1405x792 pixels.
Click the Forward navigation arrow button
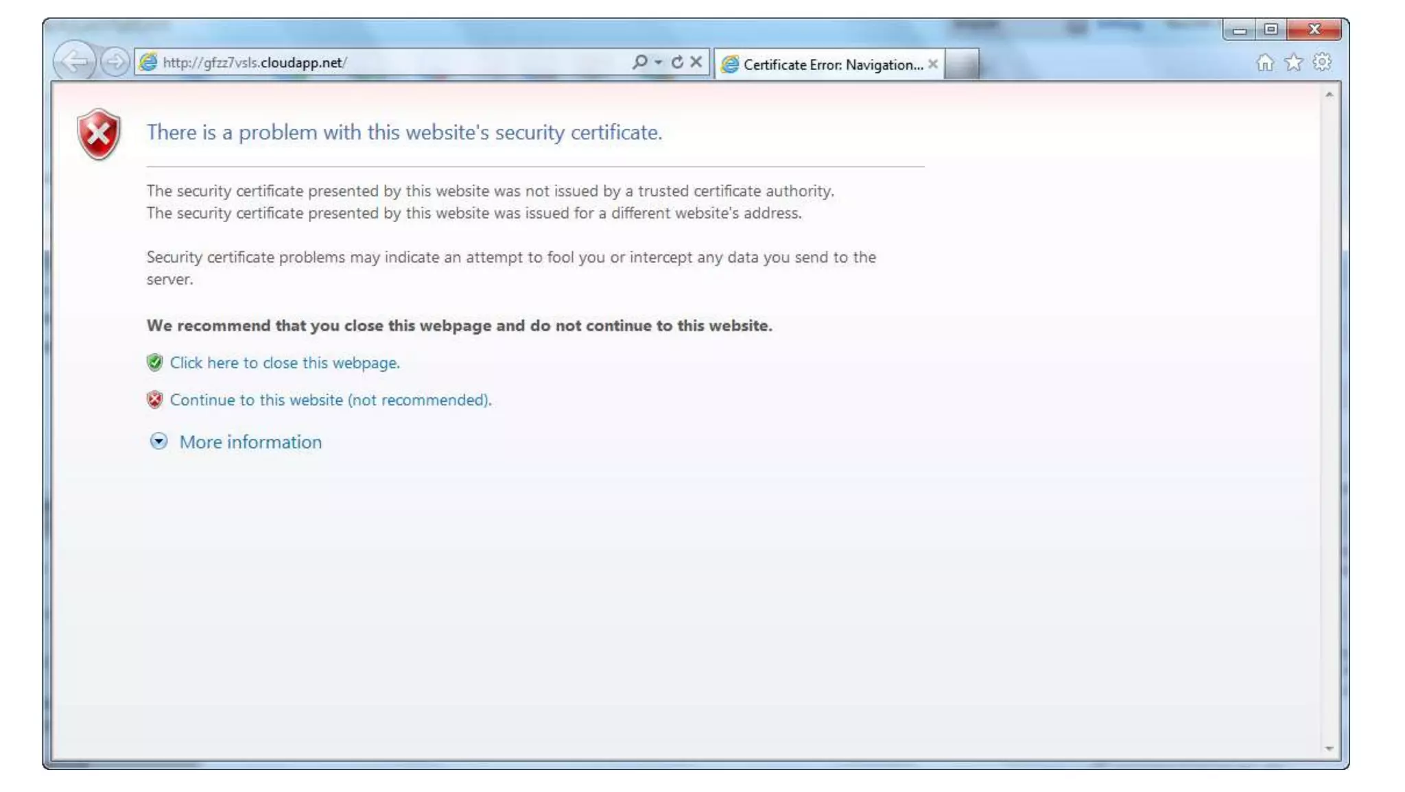pos(115,62)
